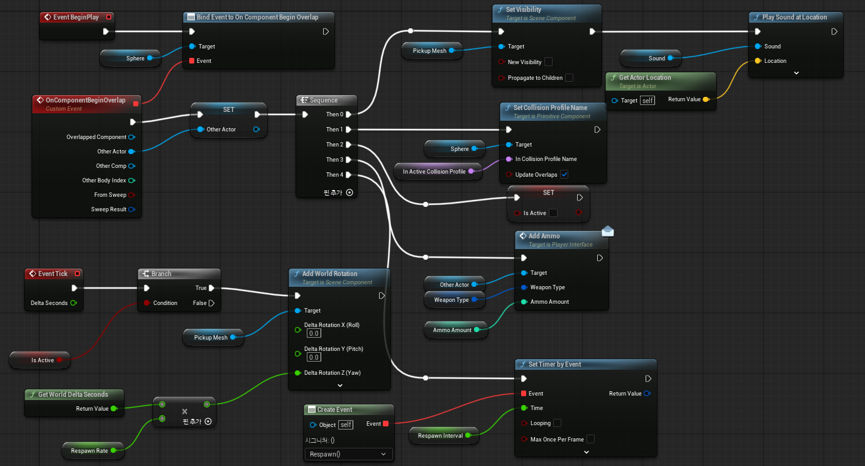
Task: Enable the Looping checkbox on Set Timer
Action: tap(557, 423)
